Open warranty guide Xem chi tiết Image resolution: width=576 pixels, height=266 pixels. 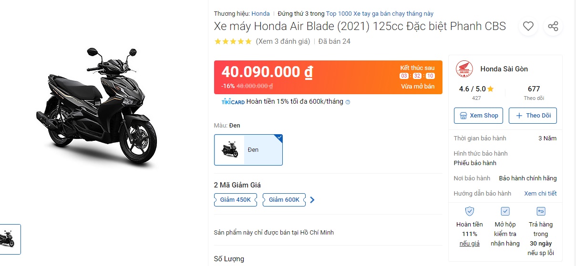(x=540, y=194)
